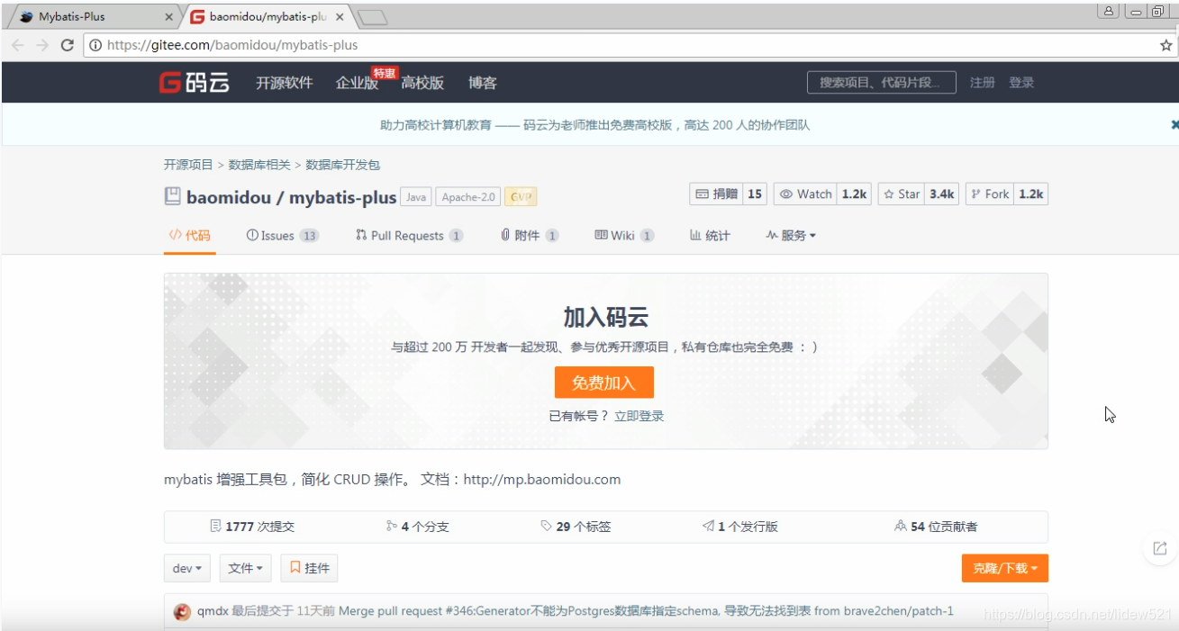1179x631 pixels.
Task: Click the Java language tag
Action: tap(416, 197)
